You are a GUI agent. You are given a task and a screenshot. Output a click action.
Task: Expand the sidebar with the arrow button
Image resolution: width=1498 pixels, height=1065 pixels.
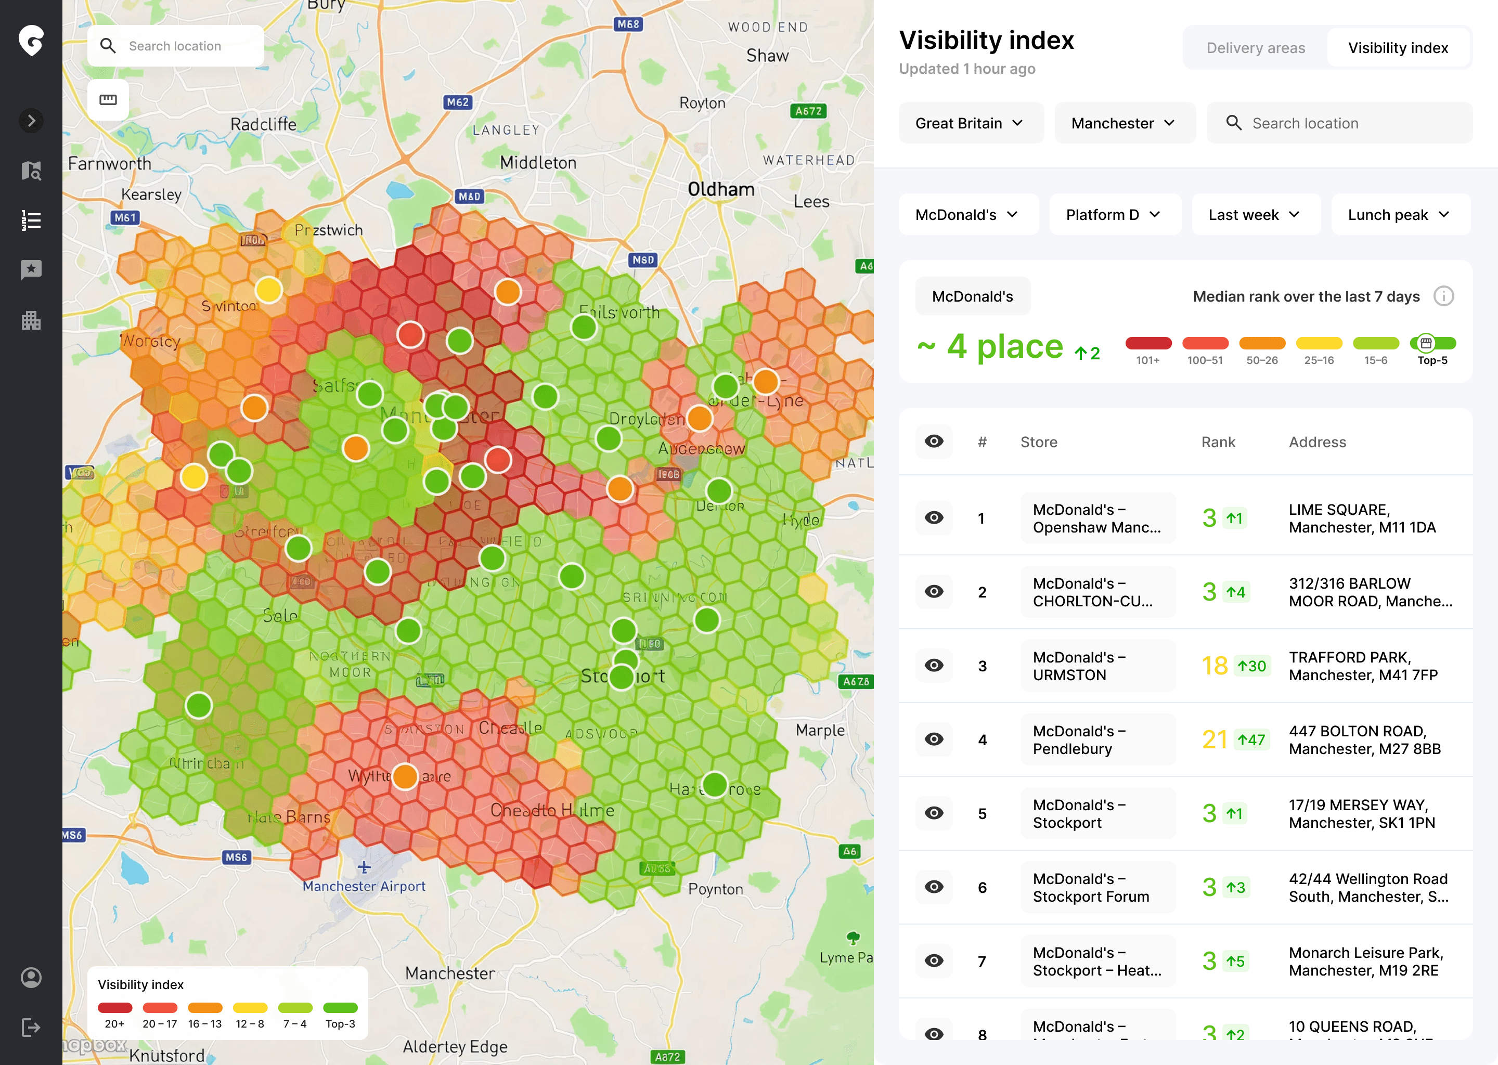30,120
